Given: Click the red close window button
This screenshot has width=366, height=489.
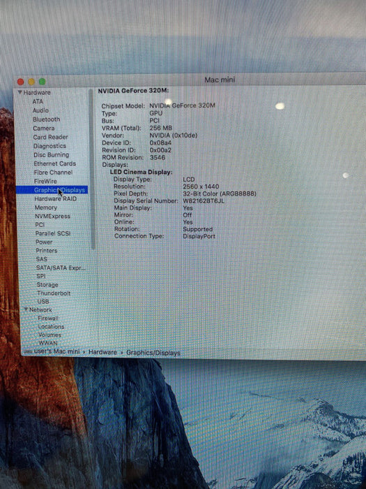Looking at the screenshot, I should [x=20, y=82].
